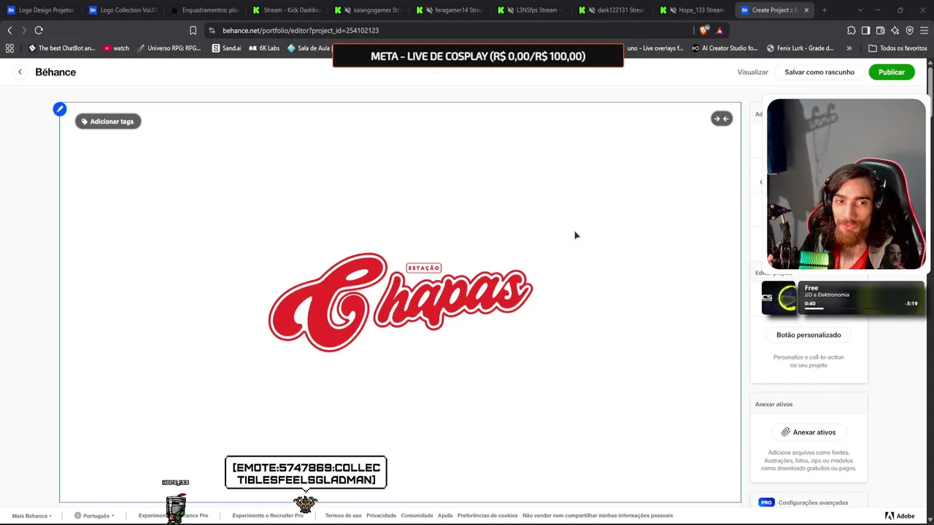Toggle the browser sidebar panel
The width and height of the screenshot is (934, 525).
pos(865,31)
